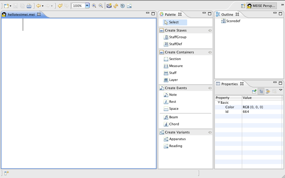Collapse the Basic property category
Viewport: 285px width, 178px height.
pos(218,103)
